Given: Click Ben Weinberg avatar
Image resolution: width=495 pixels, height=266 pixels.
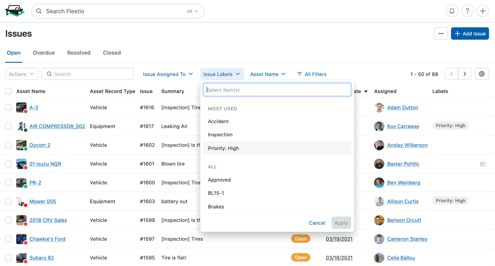Looking at the screenshot, I should [379, 183].
